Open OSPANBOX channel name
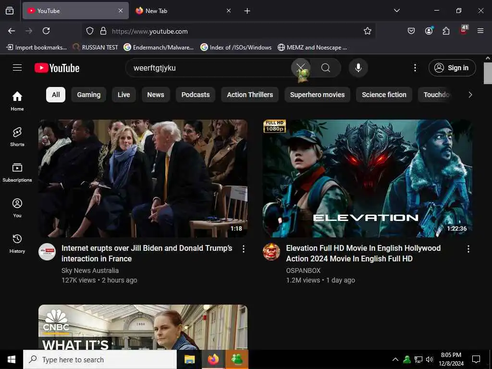 point(303,271)
